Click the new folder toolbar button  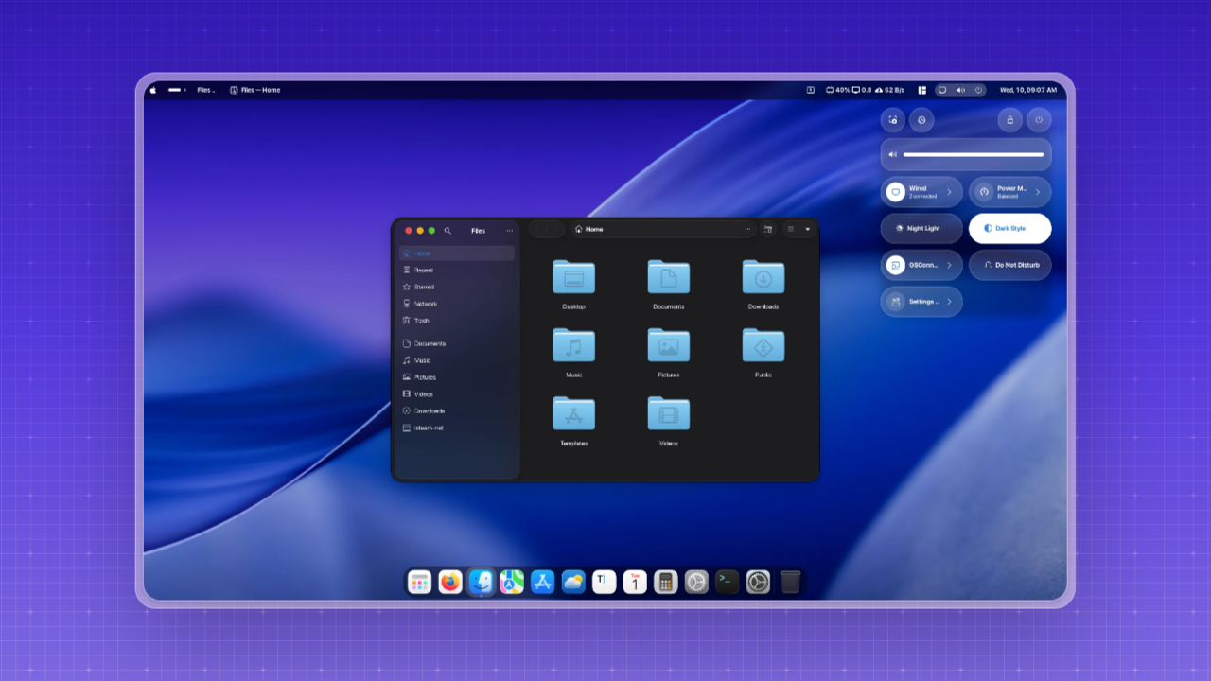[x=767, y=229]
